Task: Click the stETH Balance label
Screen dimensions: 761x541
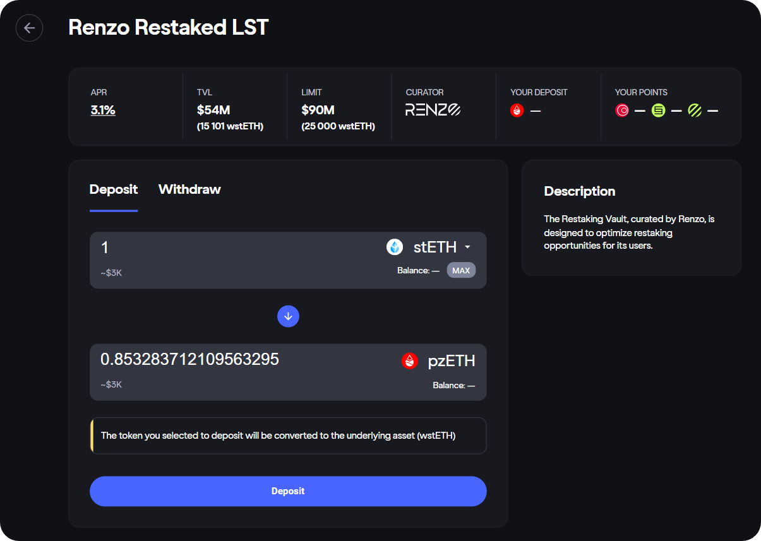Action: pos(418,270)
